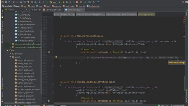Click the src breadcrumb folder

tap(24, 6)
